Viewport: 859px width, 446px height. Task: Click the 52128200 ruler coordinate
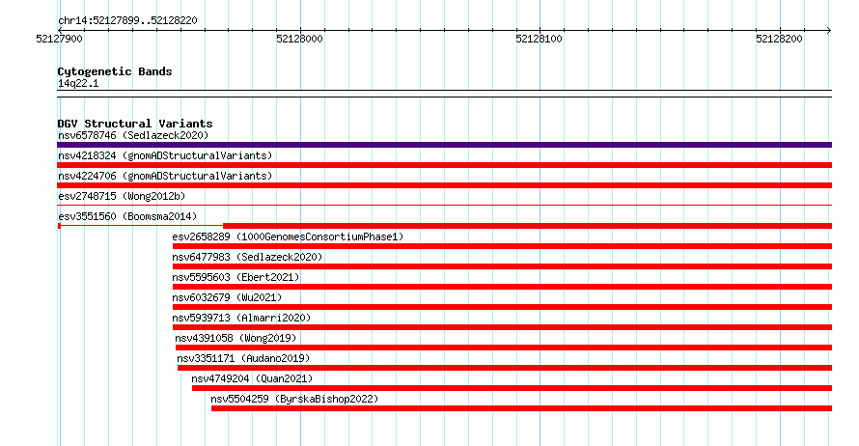[779, 39]
